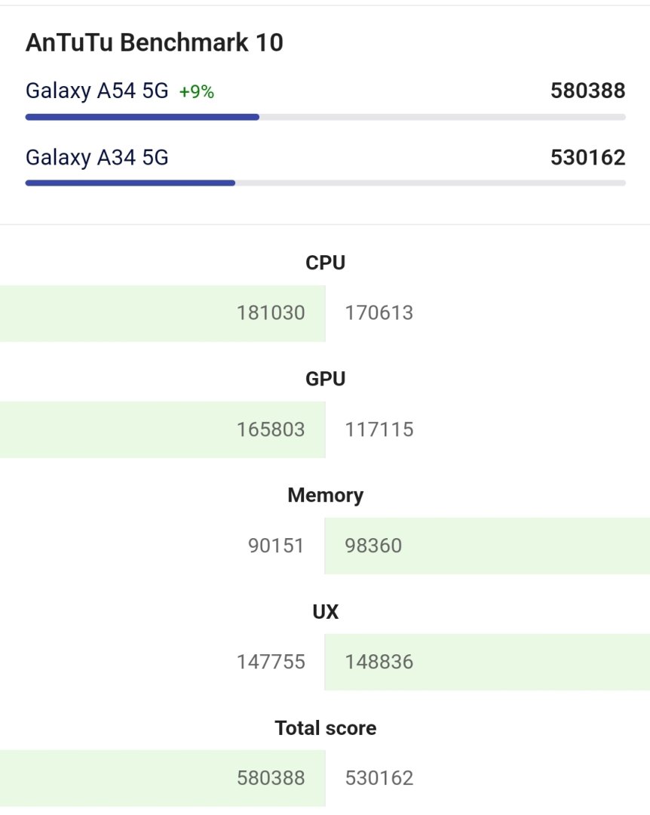Click the CPU score 170613

click(379, 313)
